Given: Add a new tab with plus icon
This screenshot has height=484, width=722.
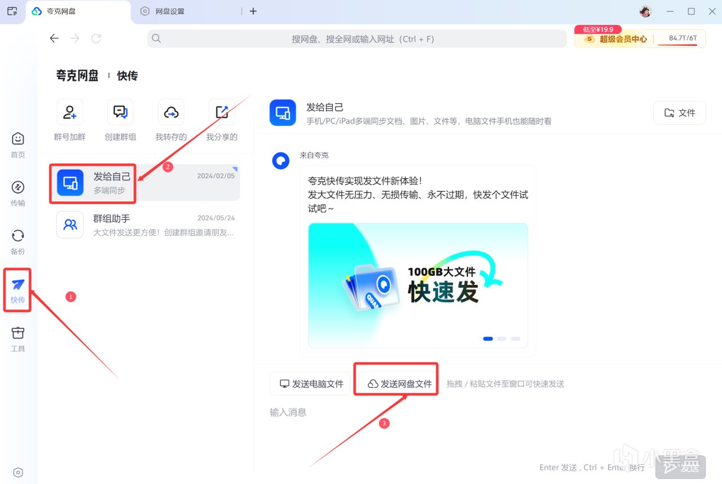Looking at the screenshot, I should [x=253, y=11].
